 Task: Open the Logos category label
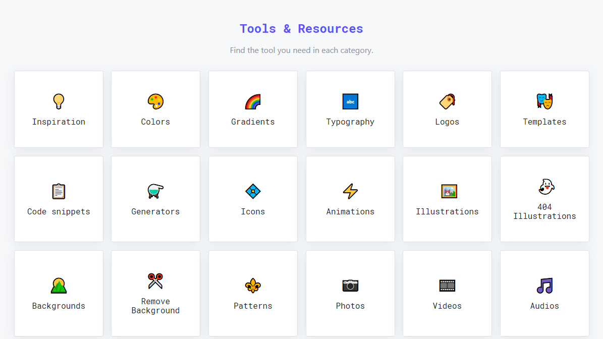click(447, 122)
